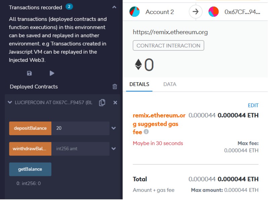Click the winthdrawBal... button
The image size is (268, 200).
(30, 148)
